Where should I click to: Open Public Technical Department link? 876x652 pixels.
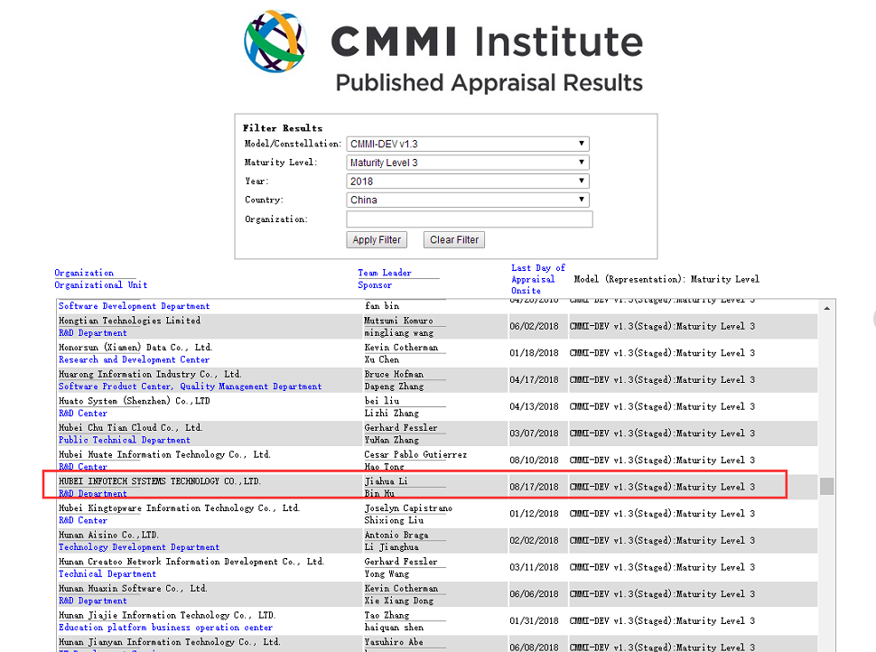click(x=124, y=441)
